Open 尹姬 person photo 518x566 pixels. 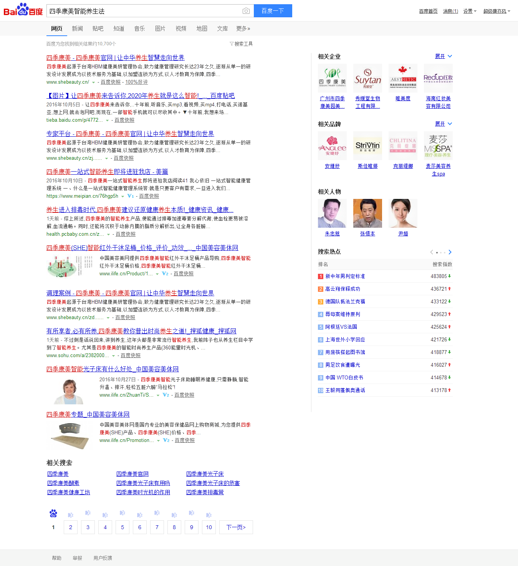[x=403, y=213]
